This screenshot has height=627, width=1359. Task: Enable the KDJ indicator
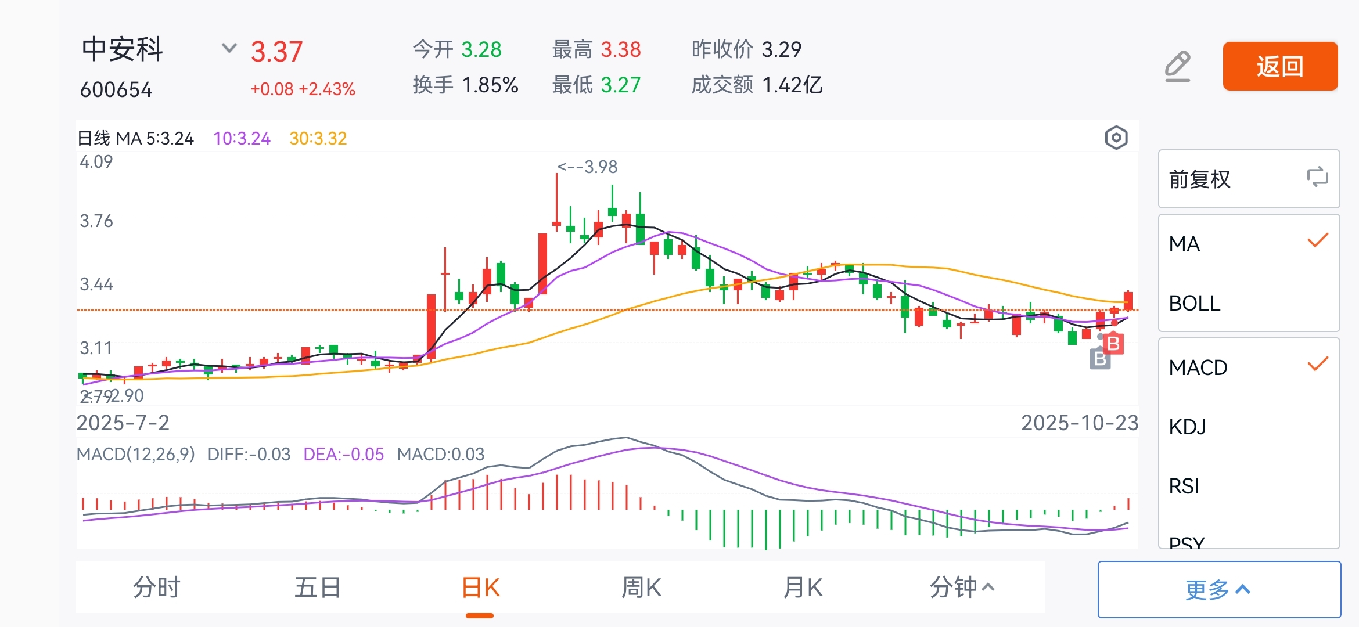tap(1249, 427)
